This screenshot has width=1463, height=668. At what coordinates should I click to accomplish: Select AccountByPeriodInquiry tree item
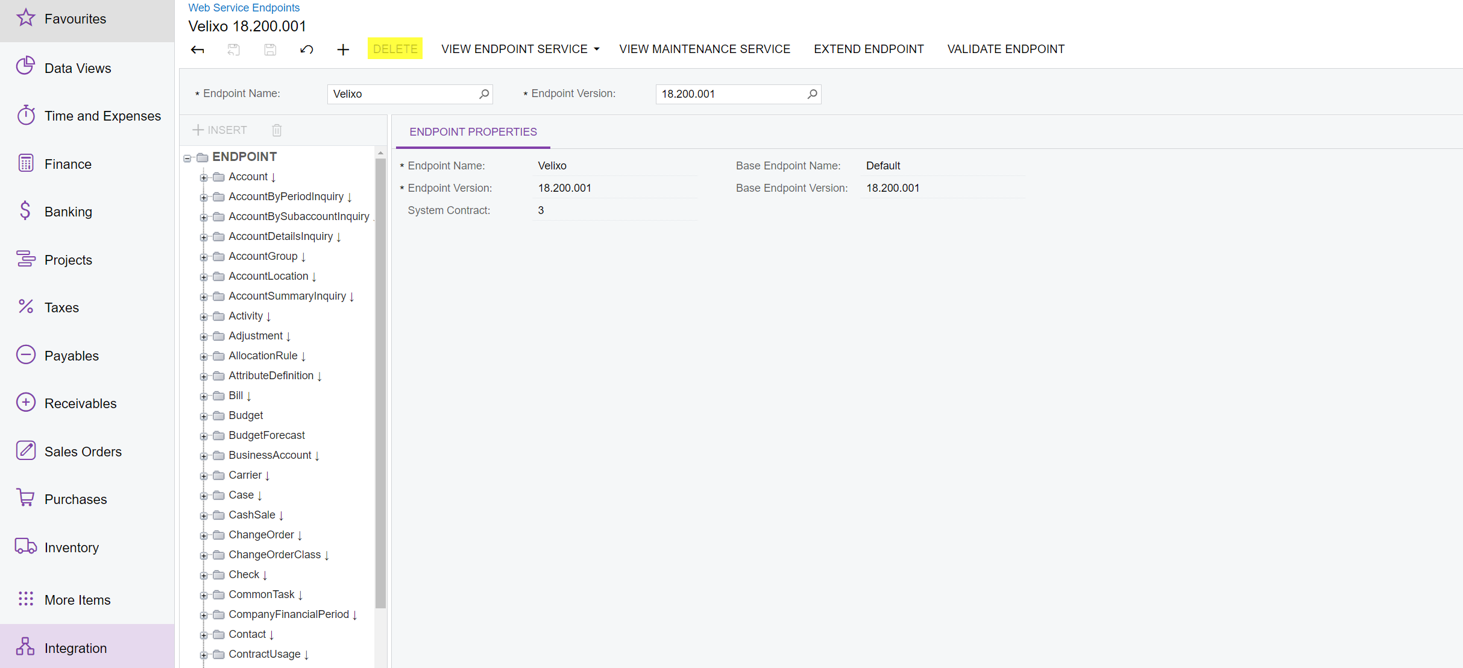[286, 197]
